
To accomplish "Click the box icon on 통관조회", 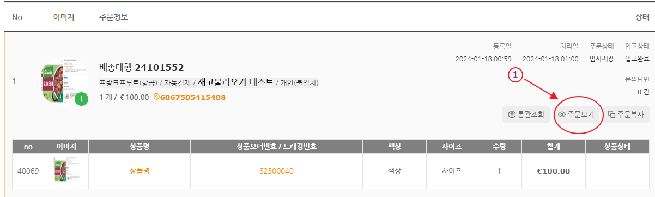I will [512, 115].
